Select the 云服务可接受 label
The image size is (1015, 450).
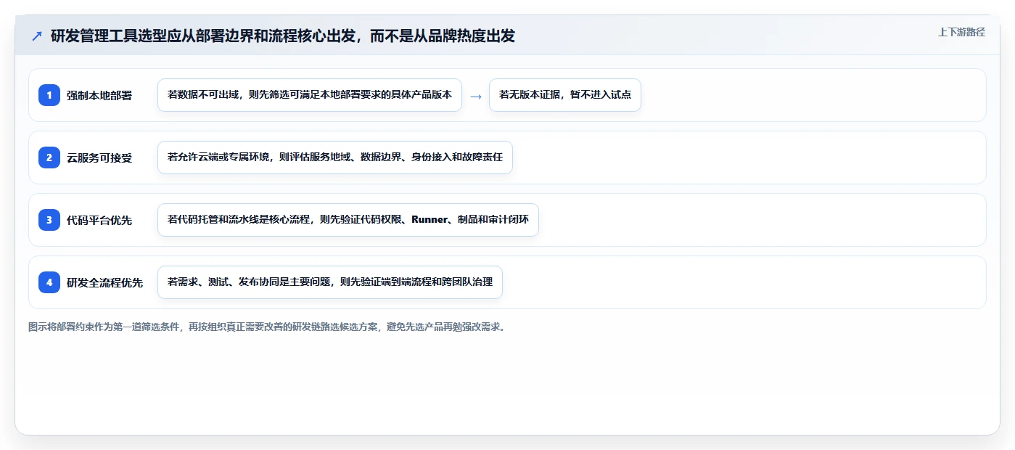99,158
